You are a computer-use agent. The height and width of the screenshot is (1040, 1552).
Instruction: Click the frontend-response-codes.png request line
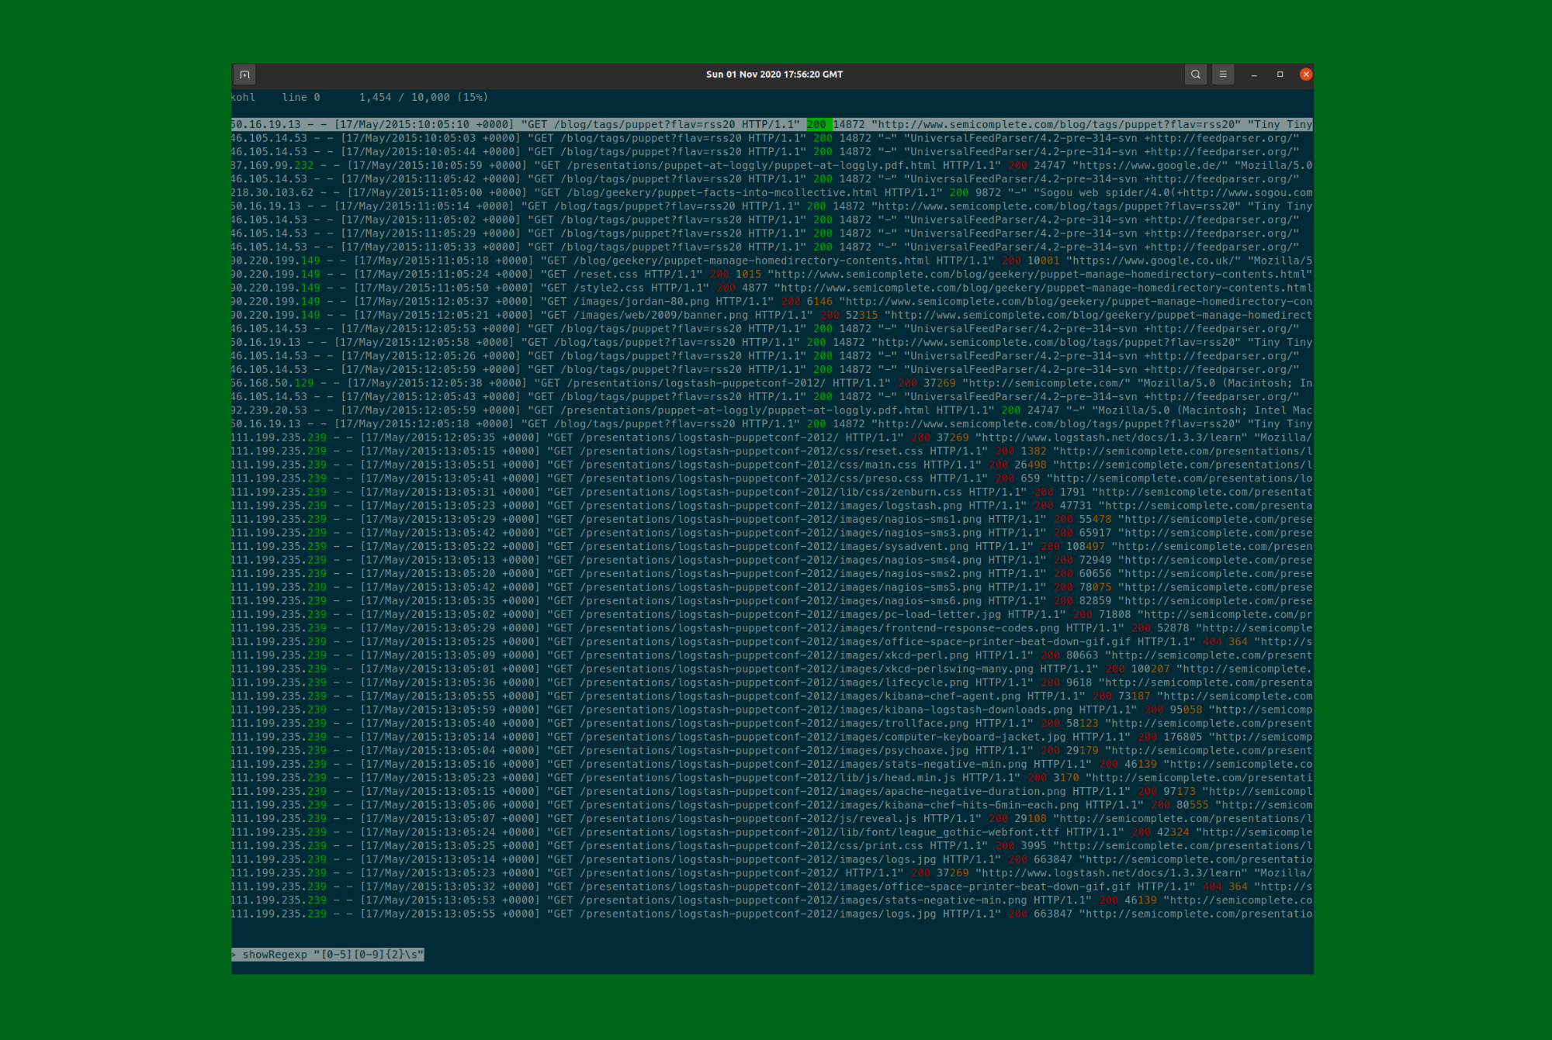772,628
